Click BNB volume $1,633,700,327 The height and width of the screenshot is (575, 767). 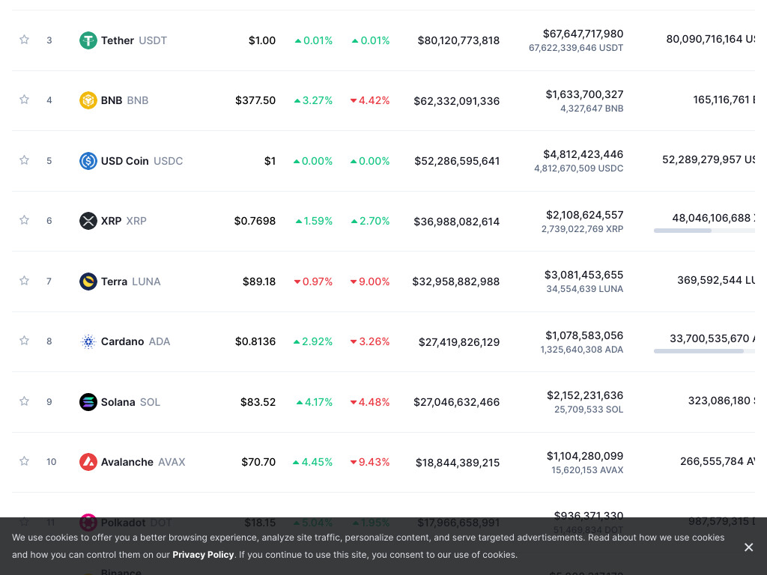tap(584, 94)
